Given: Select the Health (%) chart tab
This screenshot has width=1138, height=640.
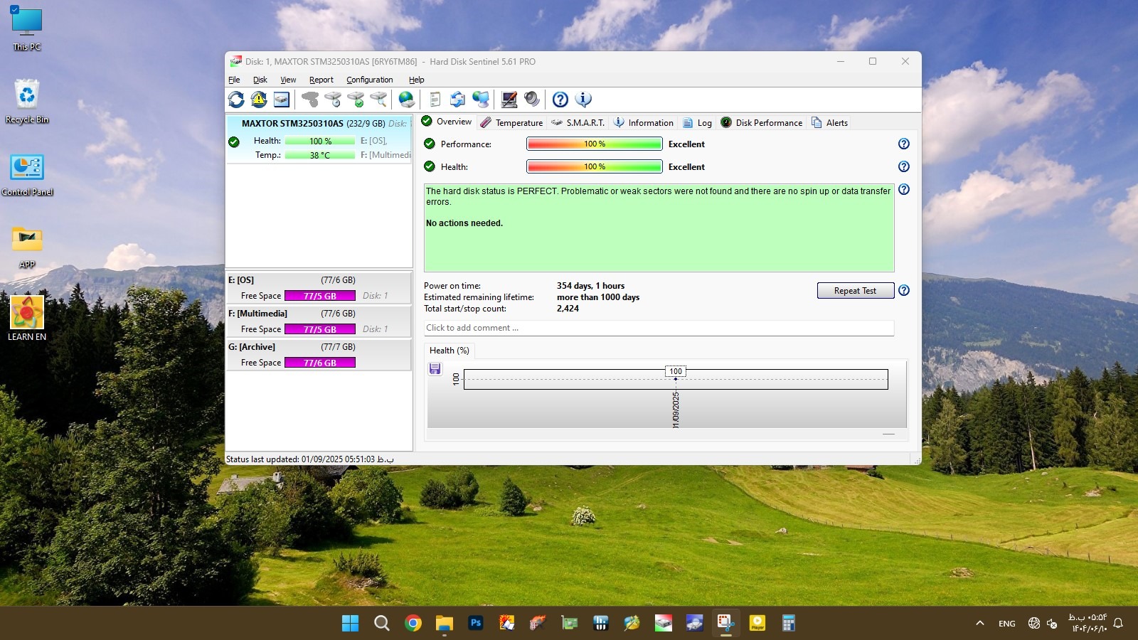Looking at the screenshot, I should [x=450, y=351].
